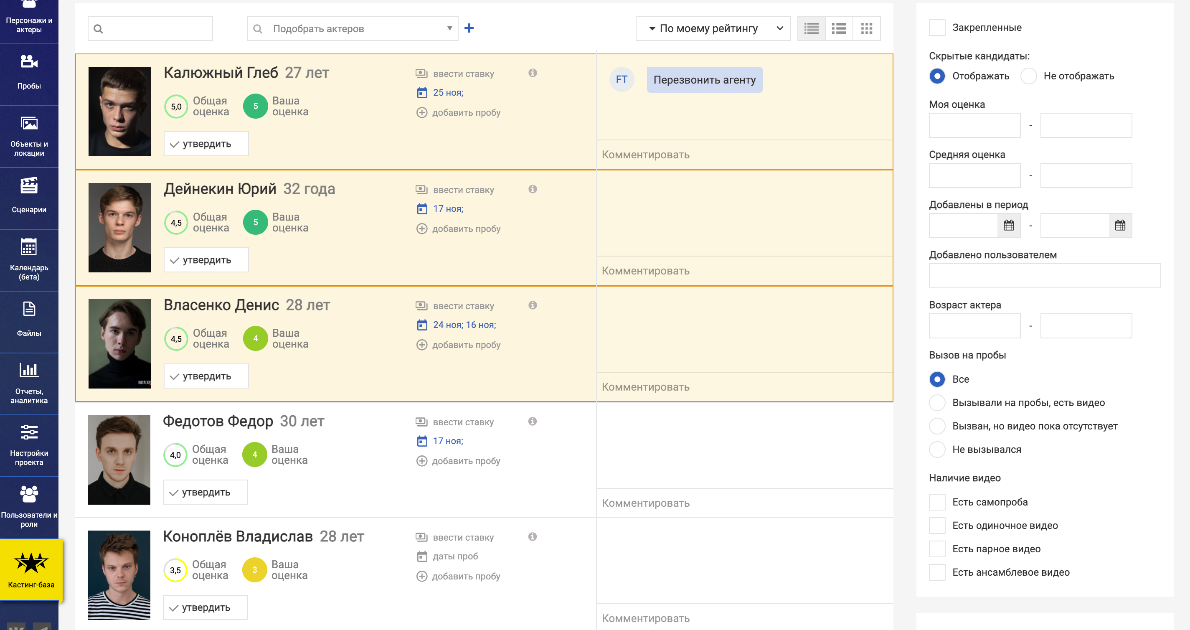Click add audition plus icon for Власенко Денис

coord(421,345)
